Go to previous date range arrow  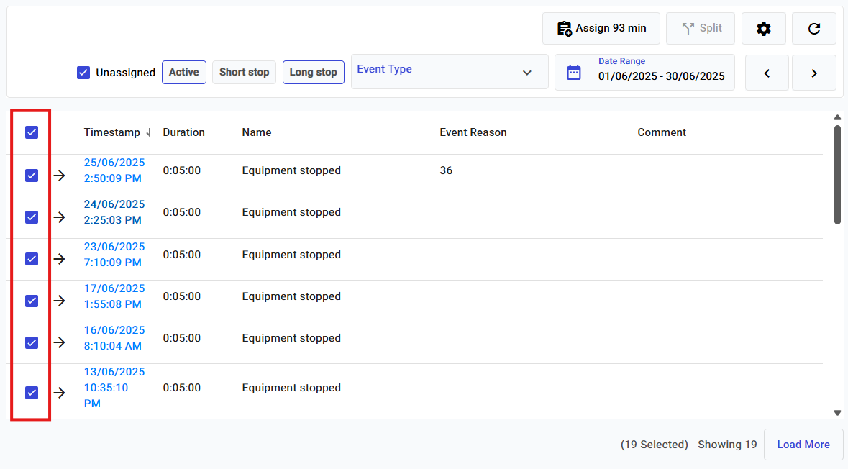point(767,73)
